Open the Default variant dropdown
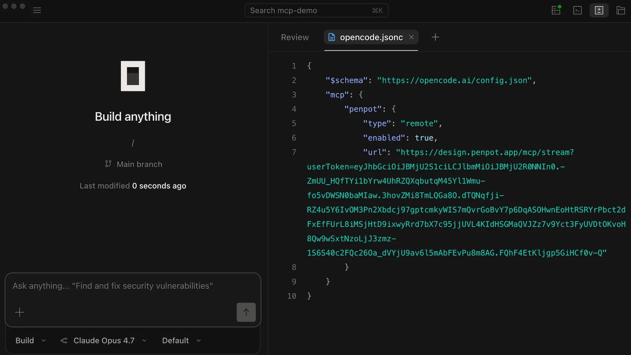This screenshot has height=355, width=631. coord(181,341)
